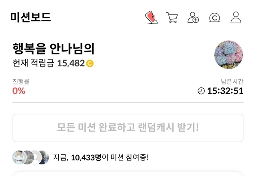This screenshot has width=256, height=176.
Task: Tap the clock icon next to timer
Action: tap(201, 91)
